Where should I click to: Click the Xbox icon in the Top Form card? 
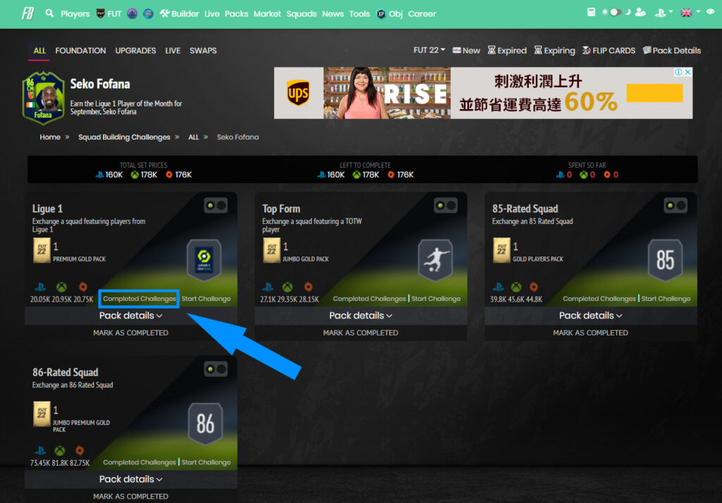click(x=288, y=287)
